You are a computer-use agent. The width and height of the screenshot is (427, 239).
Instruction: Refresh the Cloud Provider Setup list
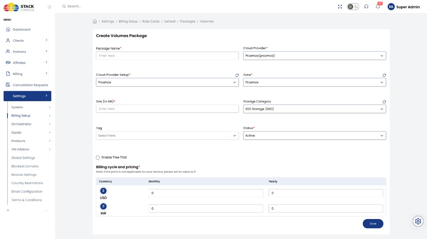[237, 75]
